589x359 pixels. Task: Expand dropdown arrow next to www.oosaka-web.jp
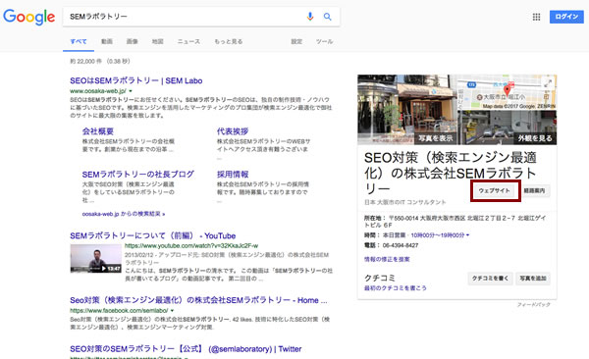pyautogui.click(x=131, y=91)
